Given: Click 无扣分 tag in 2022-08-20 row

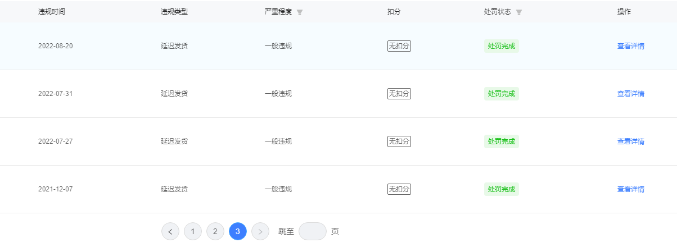Looking at the screenshot, I should [399, 46].
